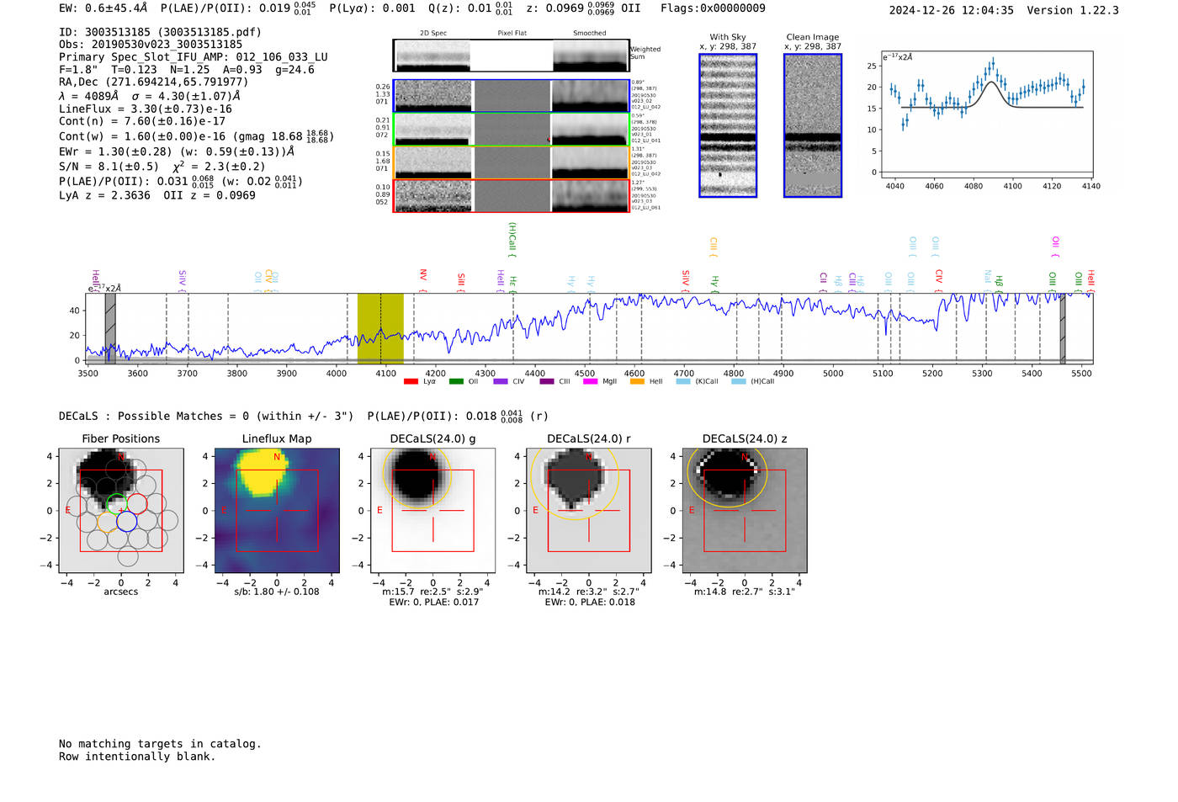
Task: Click the 'Row intentionally blank.' text
Action: point(137,757)
